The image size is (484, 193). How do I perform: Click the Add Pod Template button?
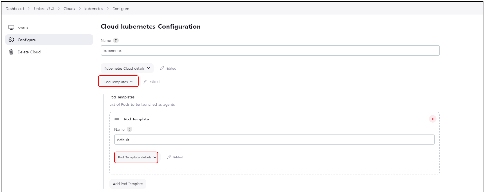[x=128, y=184]
